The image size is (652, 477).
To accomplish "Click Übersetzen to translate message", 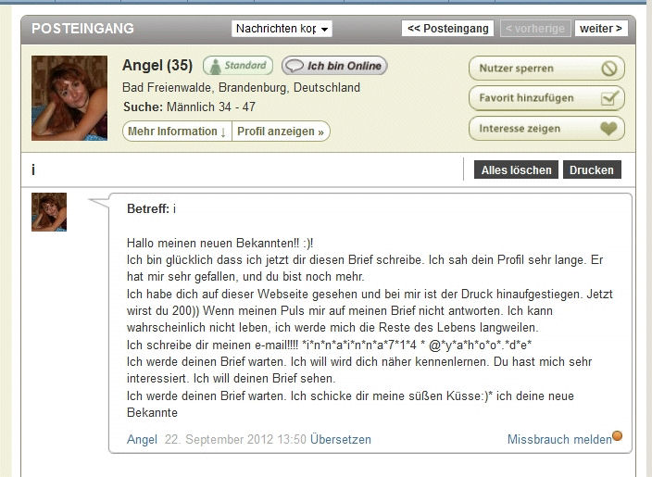I will click(341, 439).
